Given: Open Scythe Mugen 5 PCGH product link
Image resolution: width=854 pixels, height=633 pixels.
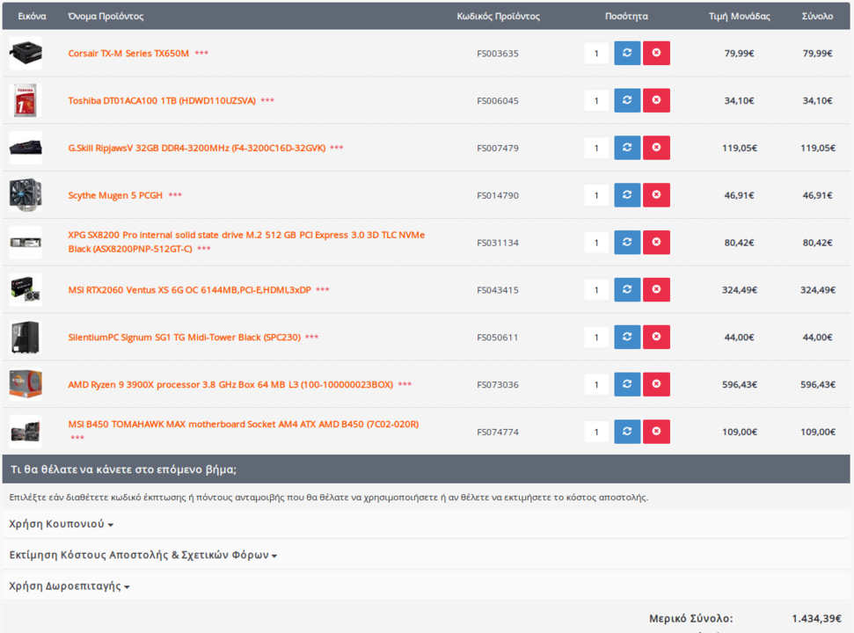Looking at the screenshot, I should [x=115, y=195].
